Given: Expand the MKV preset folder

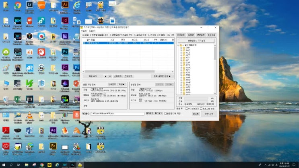Looking at the screenshot, I should click(x=181, y=80).
